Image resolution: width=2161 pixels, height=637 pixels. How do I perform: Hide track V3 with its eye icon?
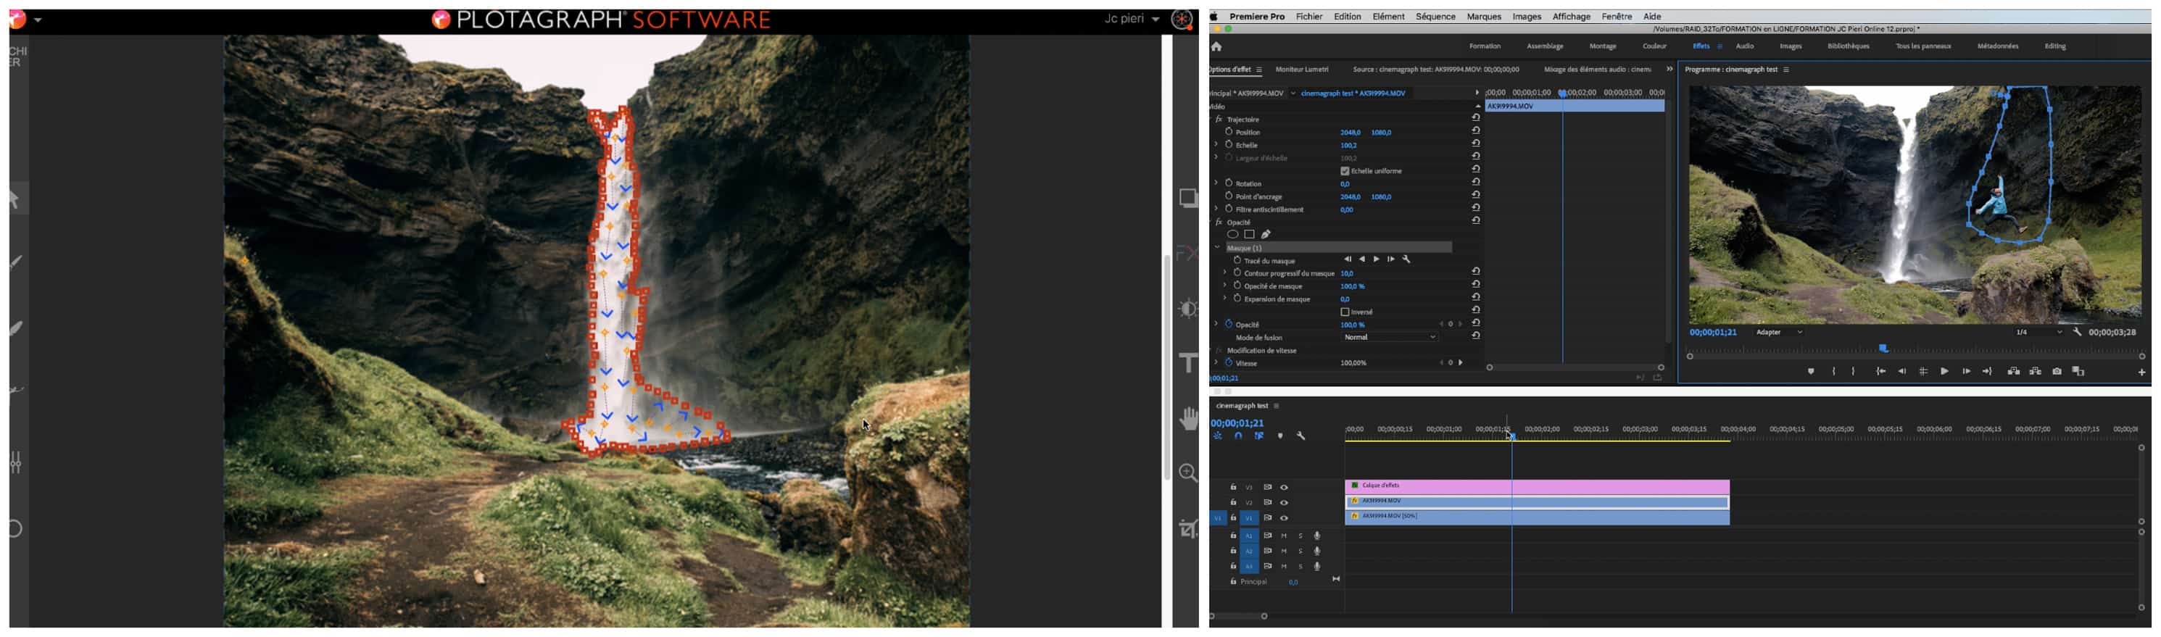(x=1284, y=487)
